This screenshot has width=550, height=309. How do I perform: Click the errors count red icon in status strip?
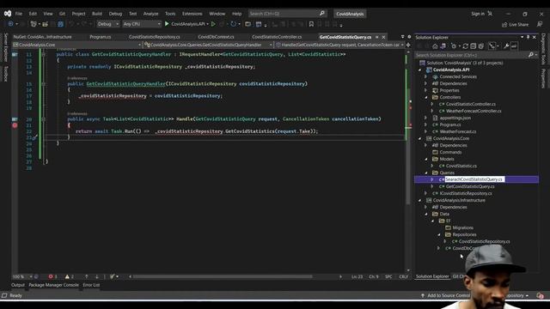(x=51, y=276)
